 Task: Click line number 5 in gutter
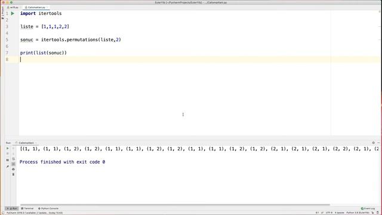pos(7,40)
